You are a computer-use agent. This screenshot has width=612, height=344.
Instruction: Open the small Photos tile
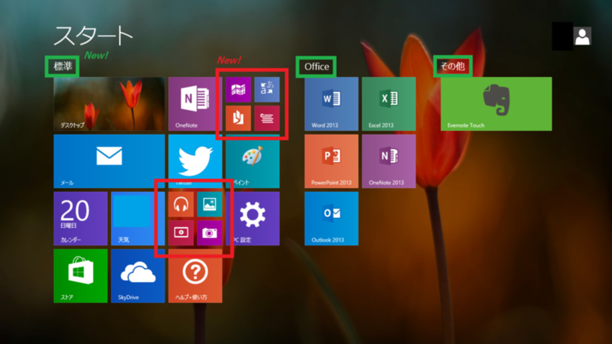coord(209,204)
